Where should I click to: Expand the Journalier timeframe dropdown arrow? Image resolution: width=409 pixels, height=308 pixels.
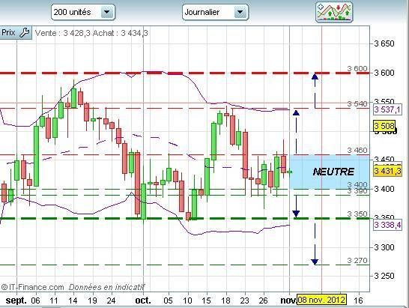240,12
